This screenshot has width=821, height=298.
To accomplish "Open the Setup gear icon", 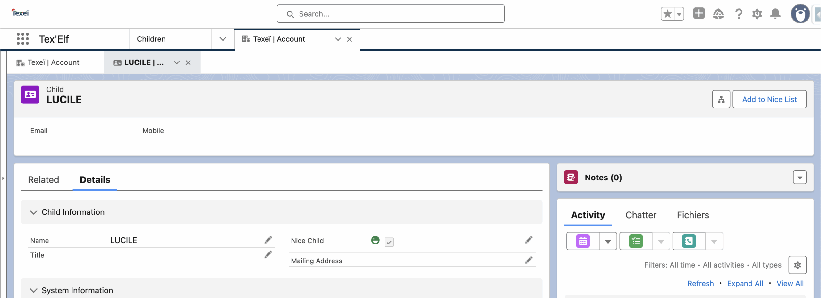I will pyautogui.click(x=757, y=14).
